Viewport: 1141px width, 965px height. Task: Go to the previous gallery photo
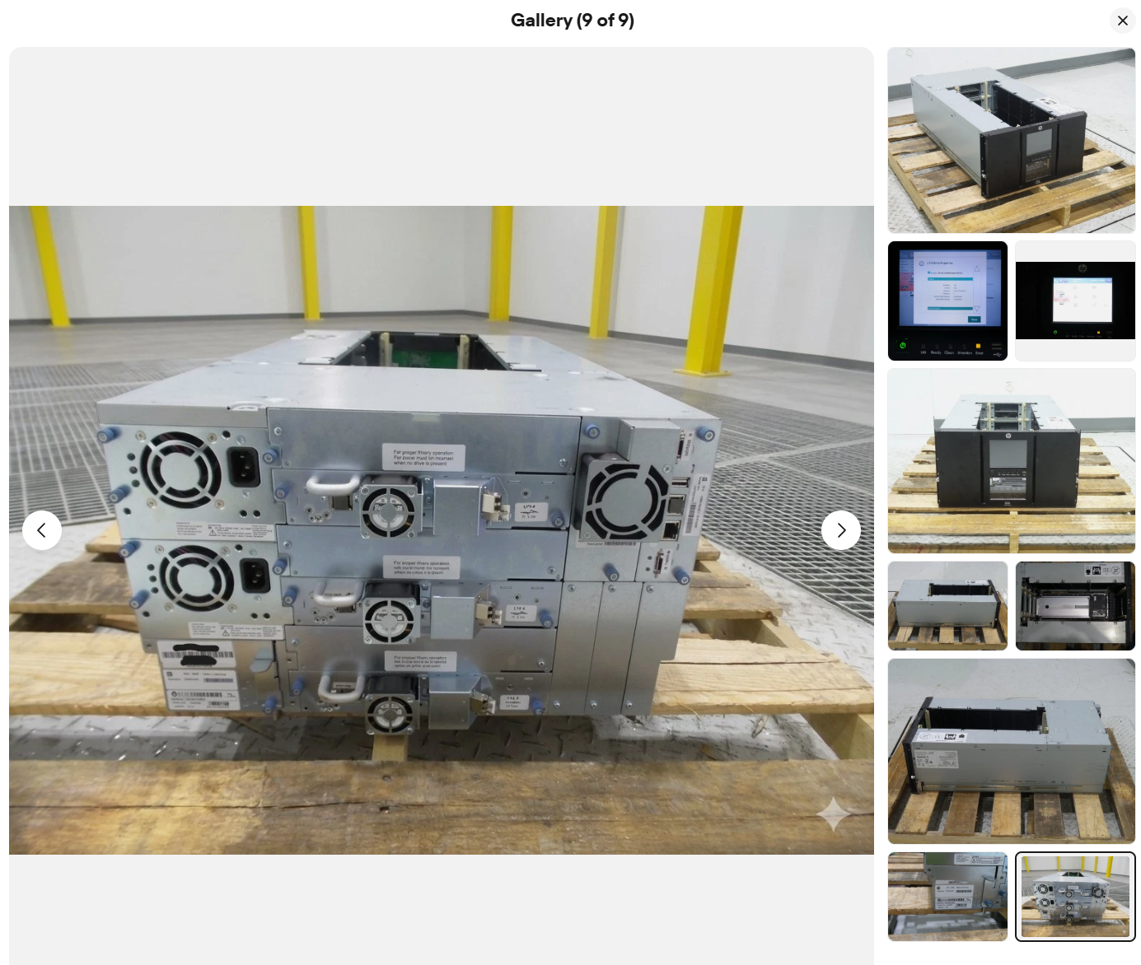pos(42,530)
